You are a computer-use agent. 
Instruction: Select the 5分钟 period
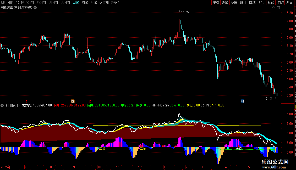pos(30,2)
